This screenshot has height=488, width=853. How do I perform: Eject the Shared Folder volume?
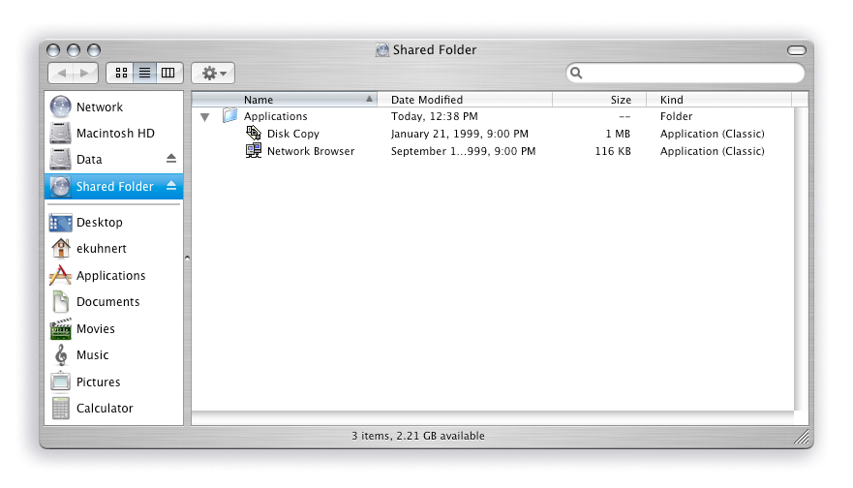171,186
